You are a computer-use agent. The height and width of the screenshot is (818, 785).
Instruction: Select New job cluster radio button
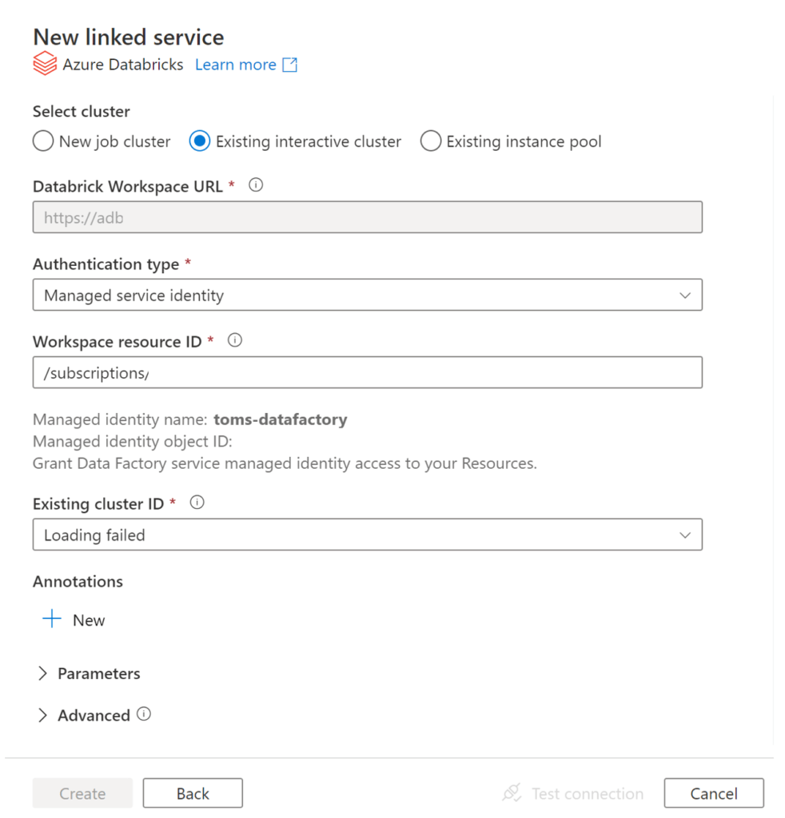point(43,141)
